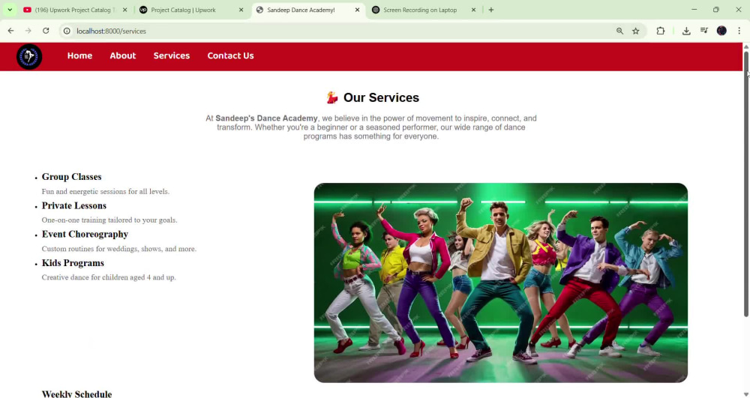Close the Screen Recording on Laptop tab
The height and width of the screenshot is (398, 750).
pyautogui.click(x=473, y=10)
